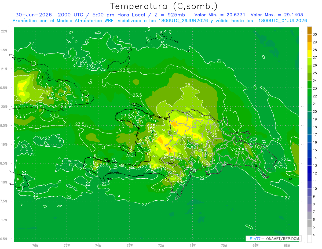This screenshot has height=249, width=322.
Task: Click color scale value "20"
Action: point(315,111)
